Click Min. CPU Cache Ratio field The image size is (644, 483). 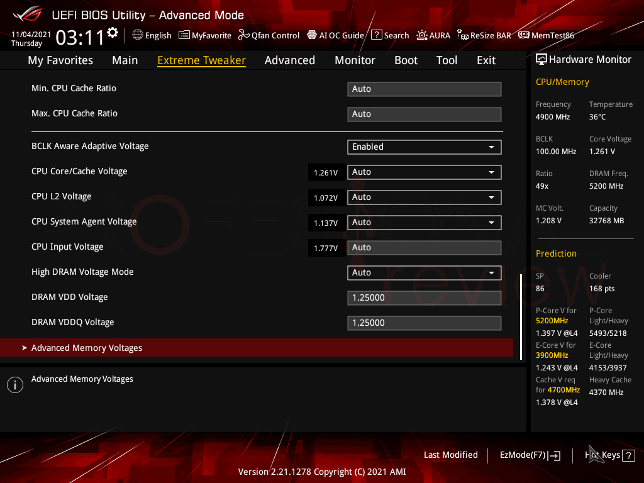coord(425,89)
